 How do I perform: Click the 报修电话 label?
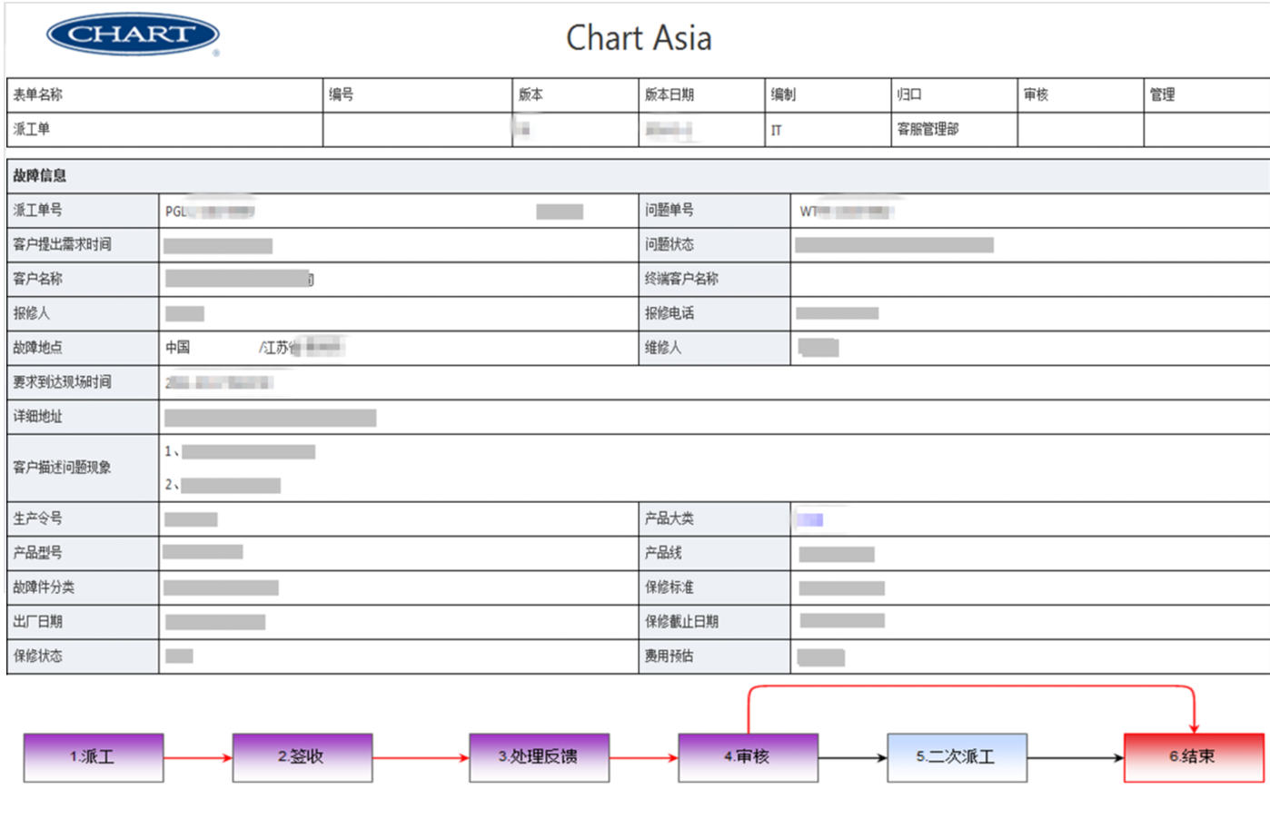(670, 314)
